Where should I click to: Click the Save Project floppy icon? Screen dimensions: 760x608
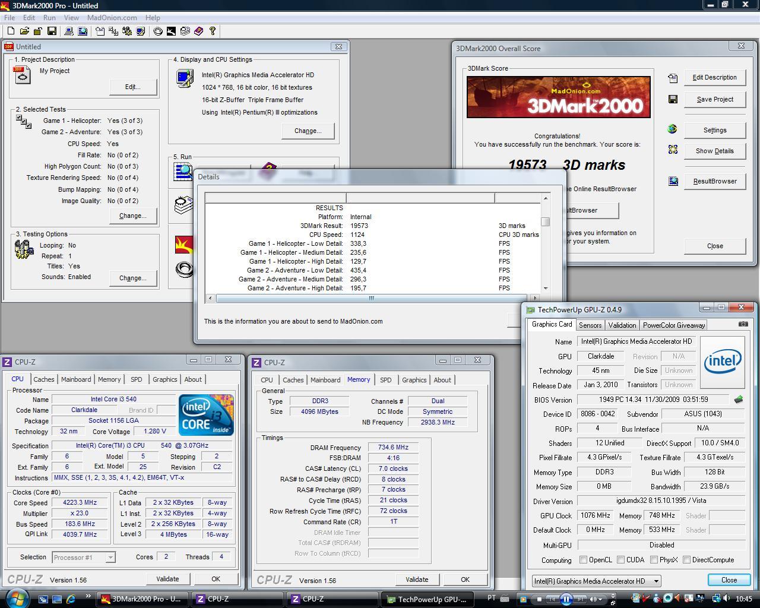point(673,99)
